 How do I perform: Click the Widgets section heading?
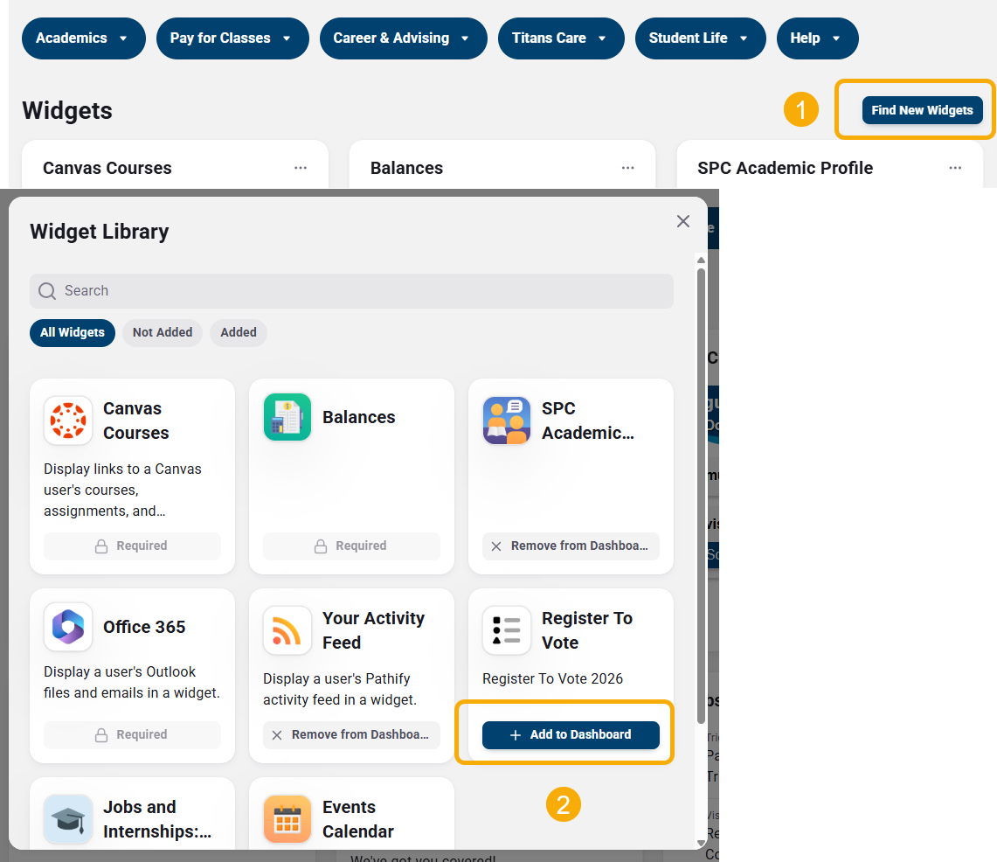(x=67, y=111)
